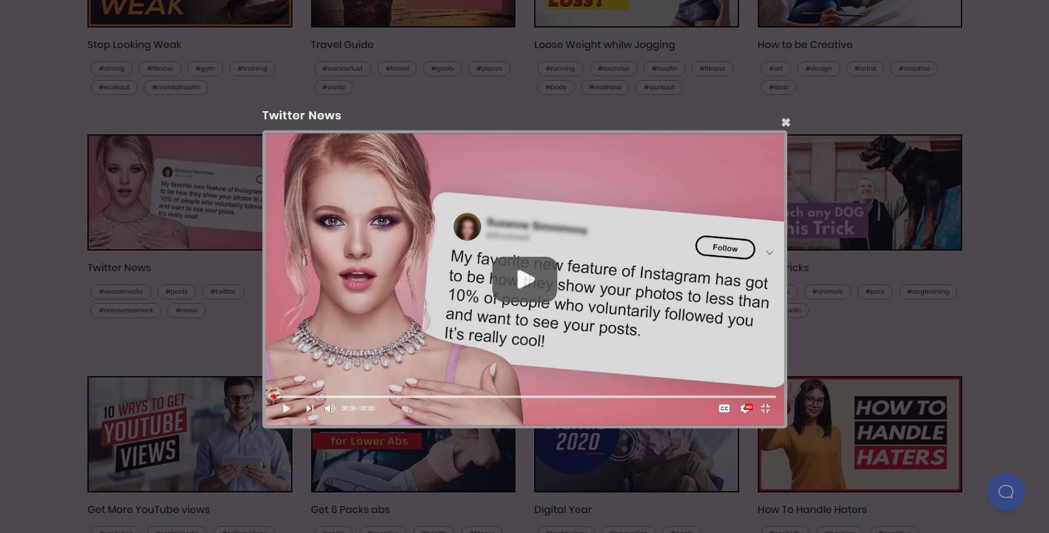The image size is (1049, 533).
Task: Select the #wanderlust tag
Action: pos(342,69)
